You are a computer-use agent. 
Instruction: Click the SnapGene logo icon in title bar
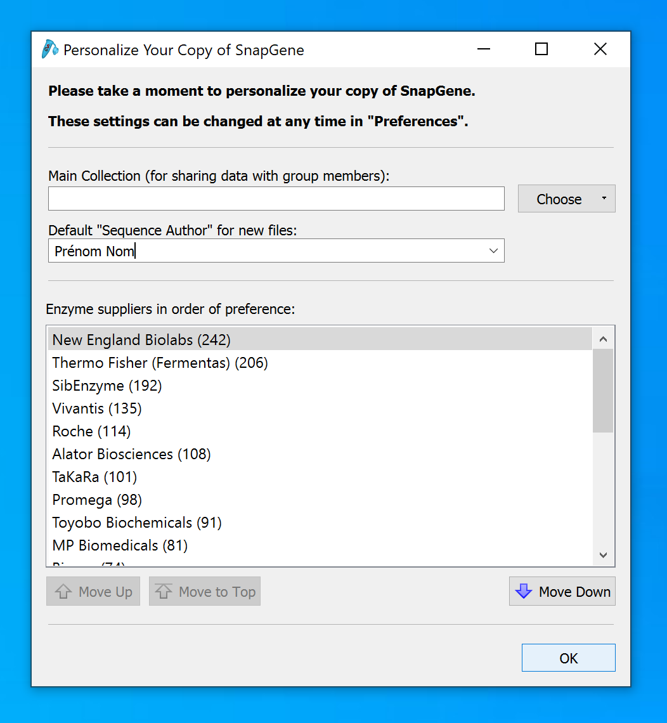tap(50, 49)
